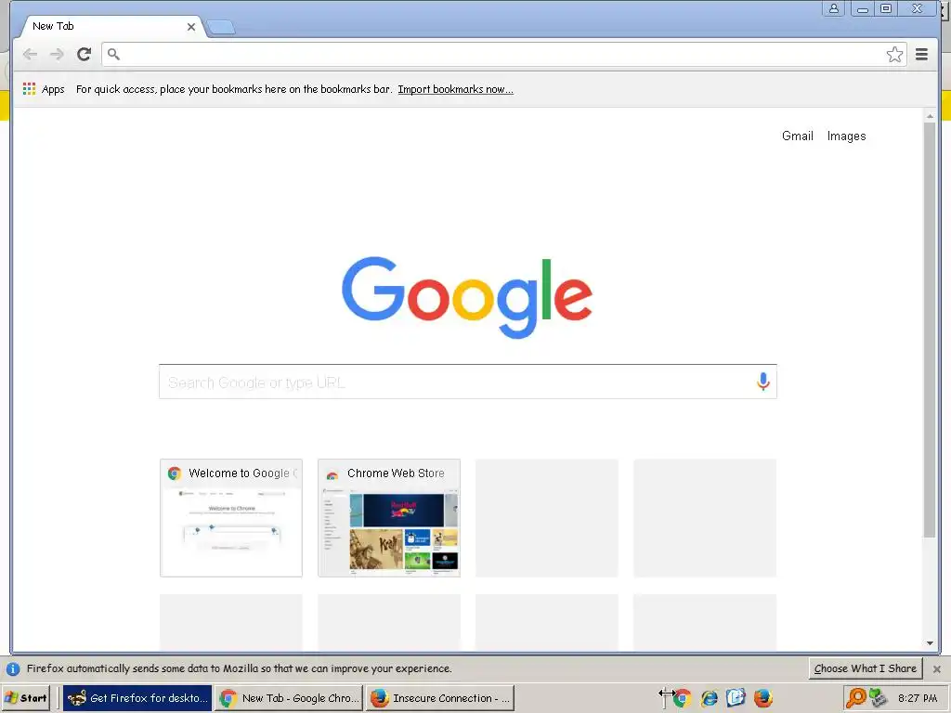Click Choose What I Share button
The height and width of the screenshot is (713, 951).
(865, 668)
